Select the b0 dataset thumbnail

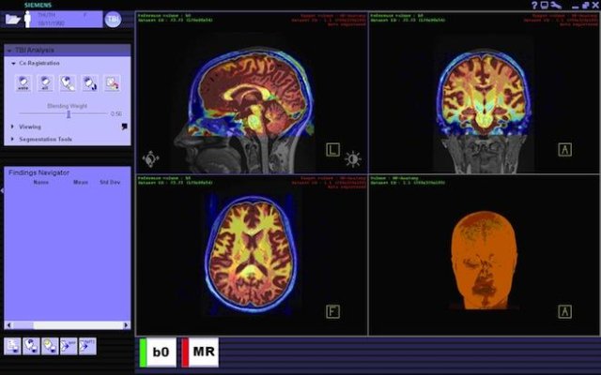(158, 352)
